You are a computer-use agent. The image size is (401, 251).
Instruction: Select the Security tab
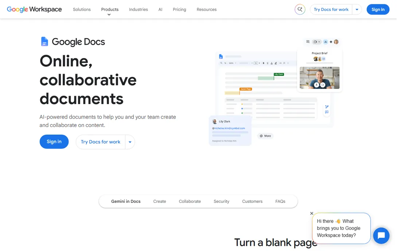click(x=222, y=201)
